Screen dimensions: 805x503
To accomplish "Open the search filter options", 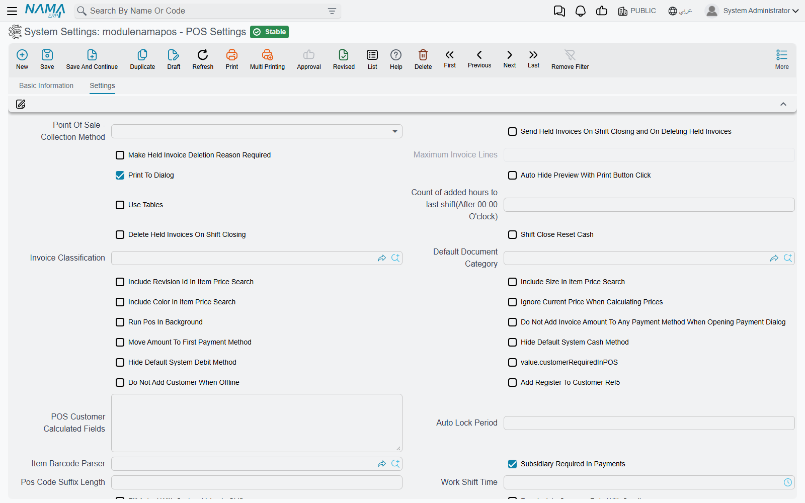I will (x=332, y=11).
